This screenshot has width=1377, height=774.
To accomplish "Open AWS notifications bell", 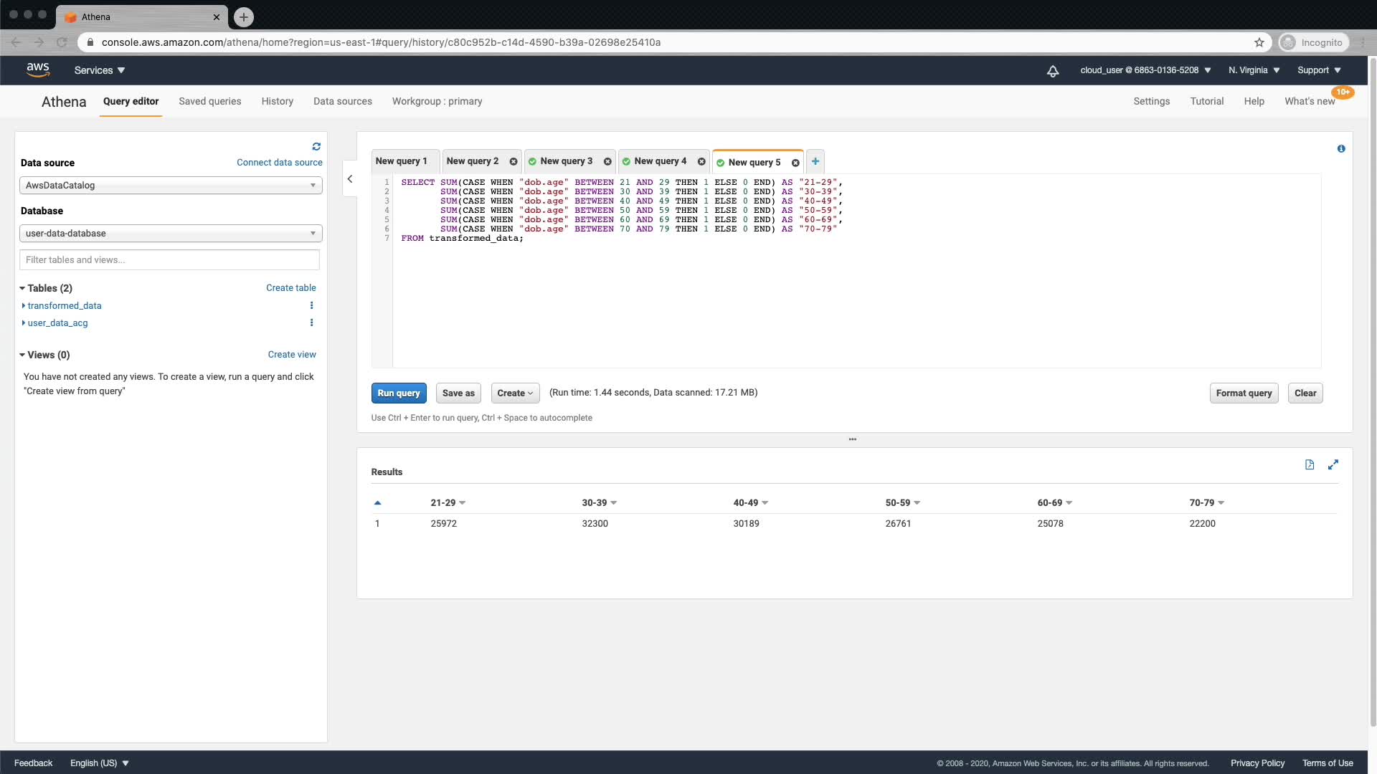I will (x=1052, y=70).
